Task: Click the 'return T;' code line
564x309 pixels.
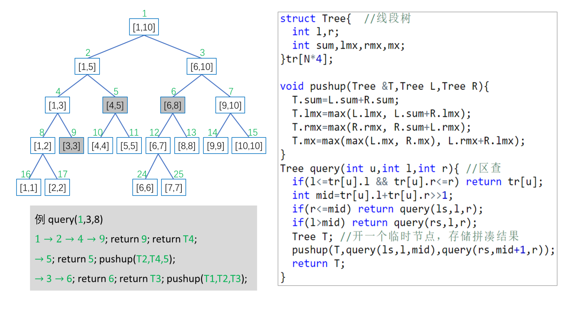Action: tap(318, 263)
